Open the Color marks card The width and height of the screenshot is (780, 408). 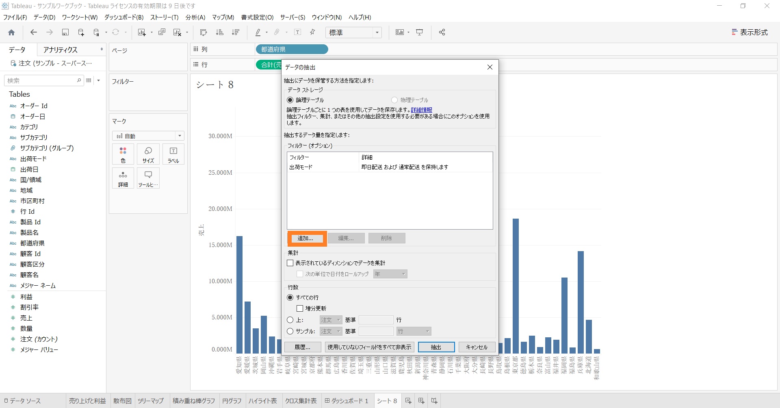click(x=123, y=154)
